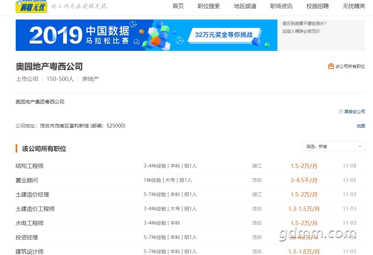Click 茂名 location in 置业顾问 row
Screen dimensions: 373x255
click(x=257, y=180)
